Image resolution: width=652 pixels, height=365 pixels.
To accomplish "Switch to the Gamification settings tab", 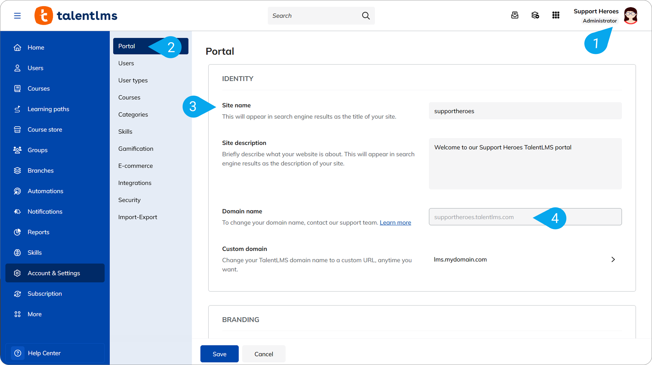I will click(x=136, y=148).
